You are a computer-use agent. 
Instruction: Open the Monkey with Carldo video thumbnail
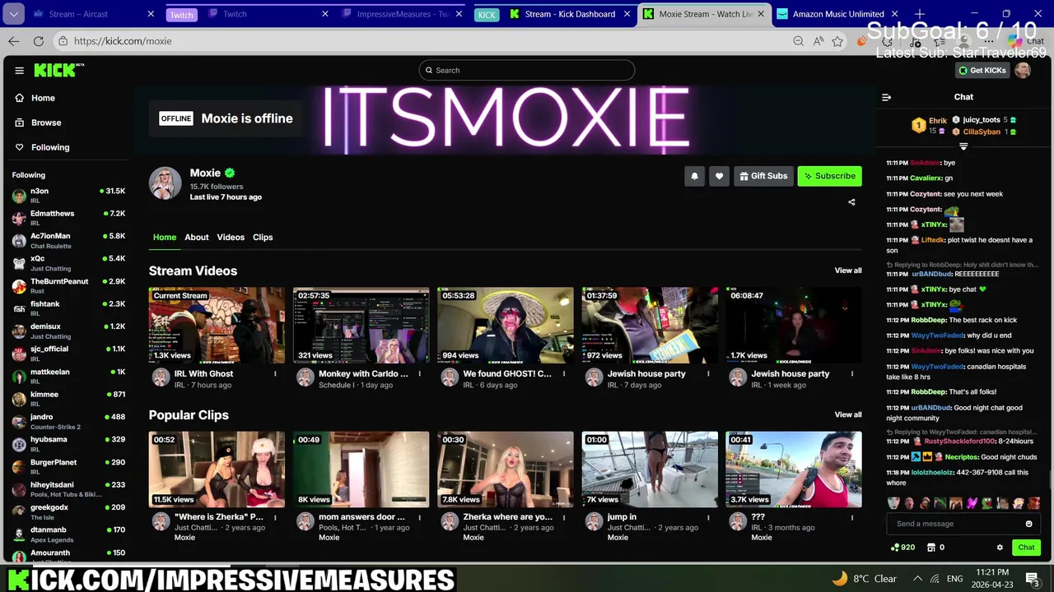361,325
